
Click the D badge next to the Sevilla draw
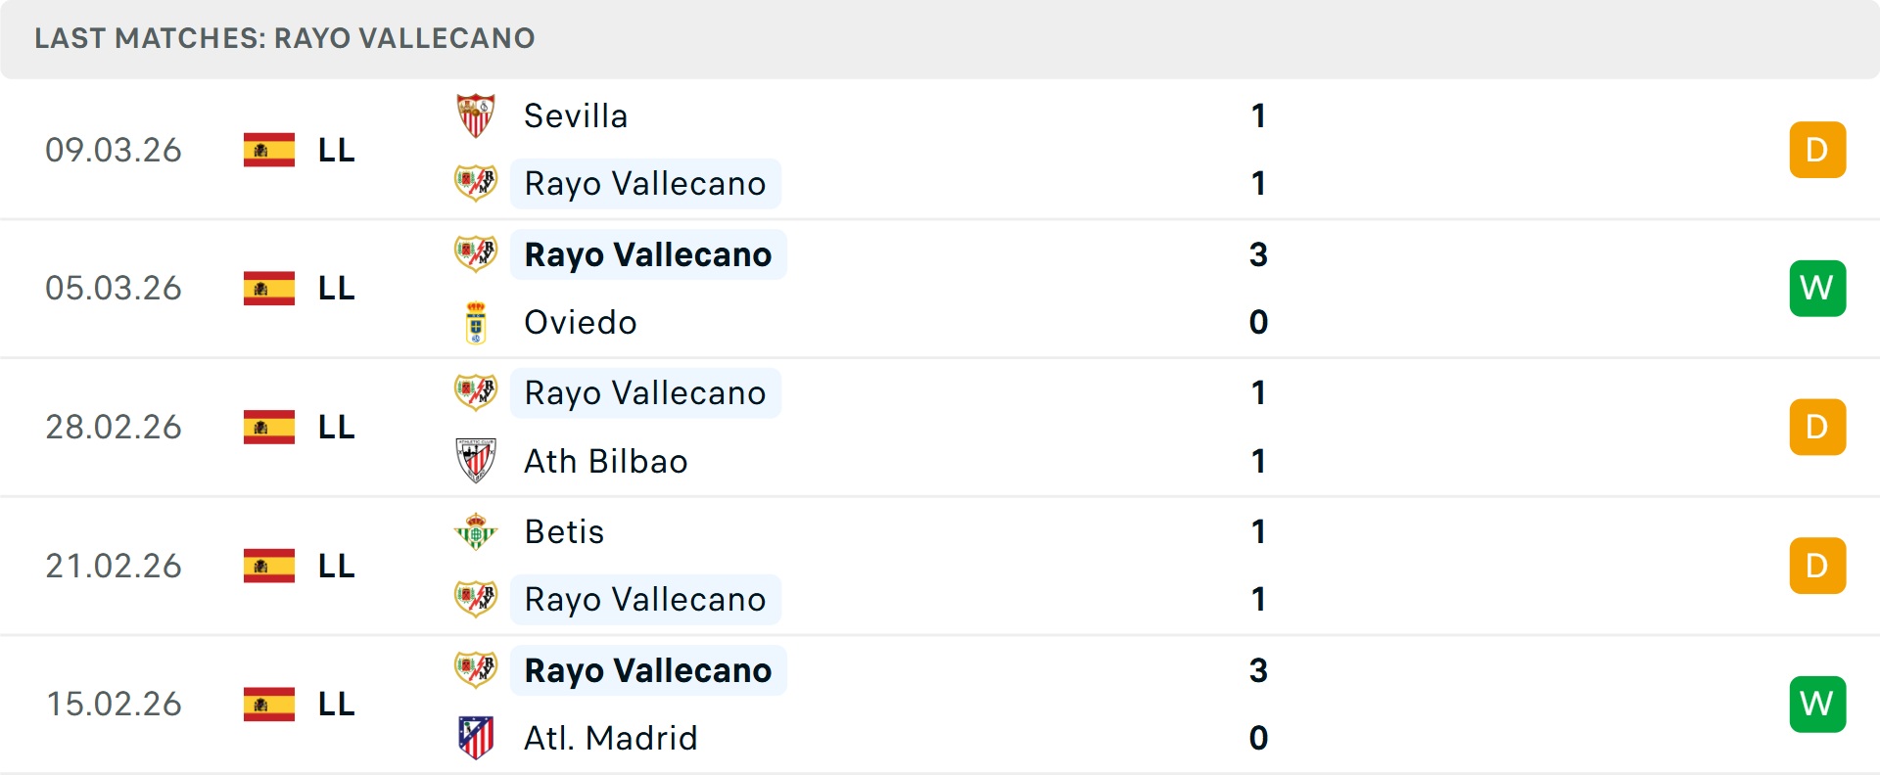click(1817, 150)
